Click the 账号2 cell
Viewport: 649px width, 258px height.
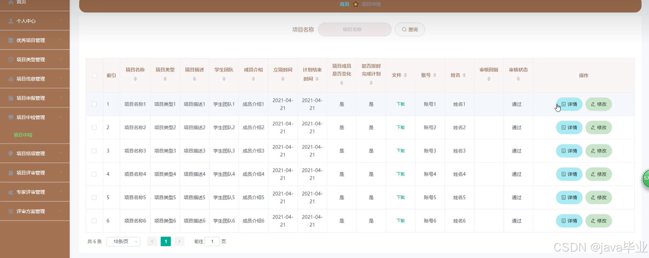(430, 127)
